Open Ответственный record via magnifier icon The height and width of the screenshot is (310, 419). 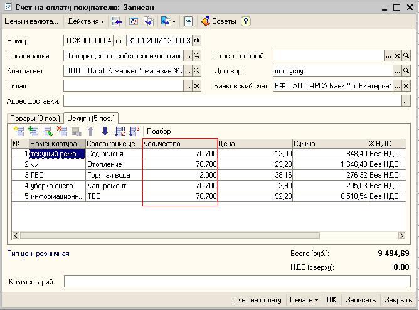406,56
